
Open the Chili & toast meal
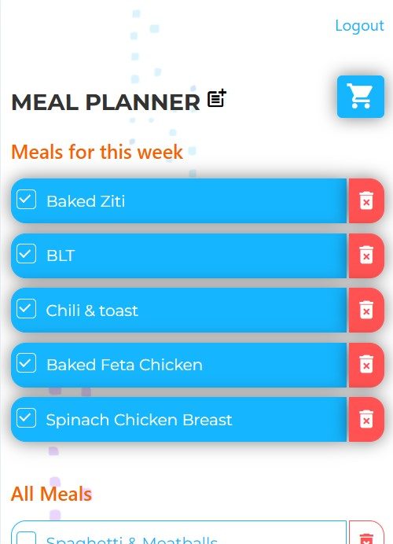[x=178, y=311]
